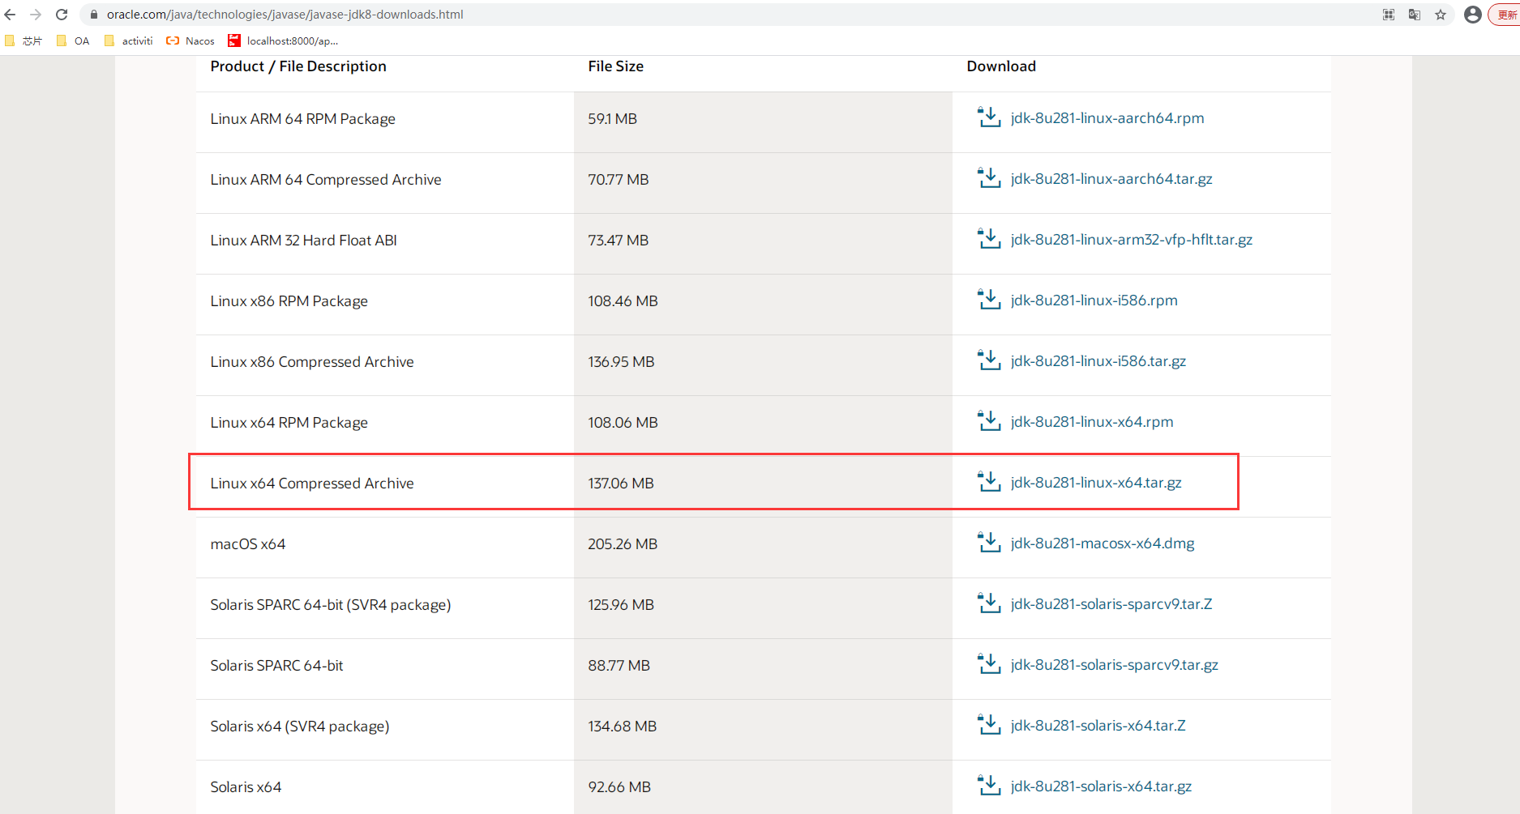This screenshot has width=1520, height=814.
Task: Click download icon for macosx-x64.dmg
Action: click(x=989, y=543)
